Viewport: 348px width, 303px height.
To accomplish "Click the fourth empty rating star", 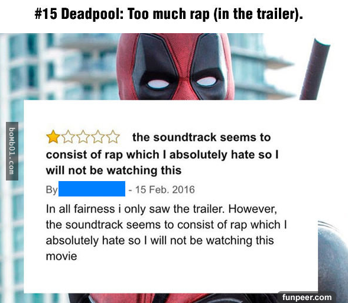I will click(98, 137).
